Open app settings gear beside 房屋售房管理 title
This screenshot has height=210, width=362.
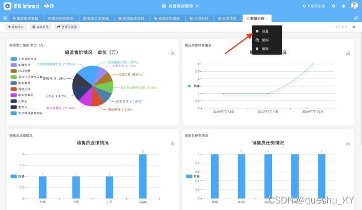coord(197,6)
